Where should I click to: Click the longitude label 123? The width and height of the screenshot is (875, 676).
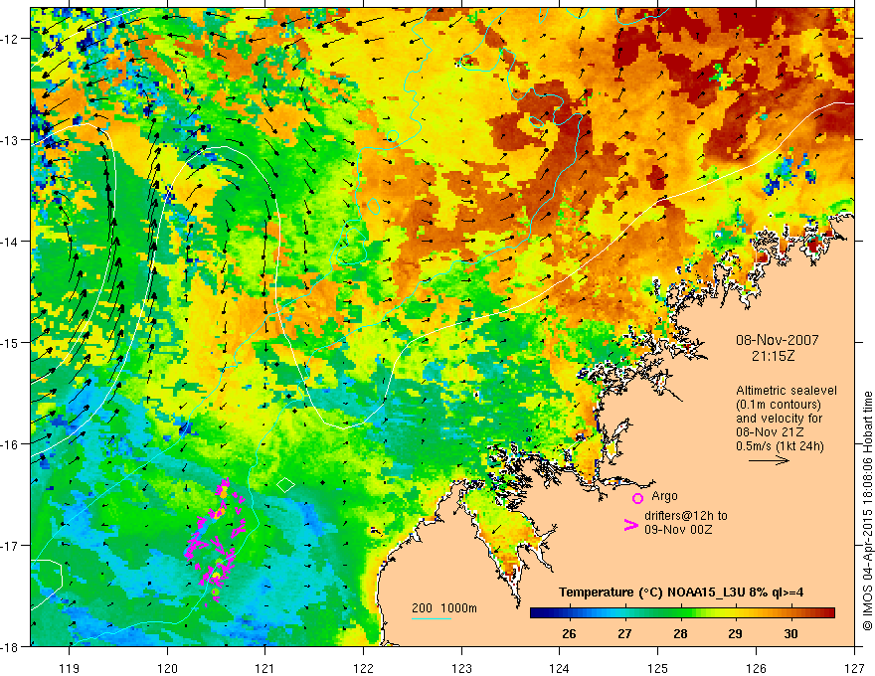tap(461, 668)
